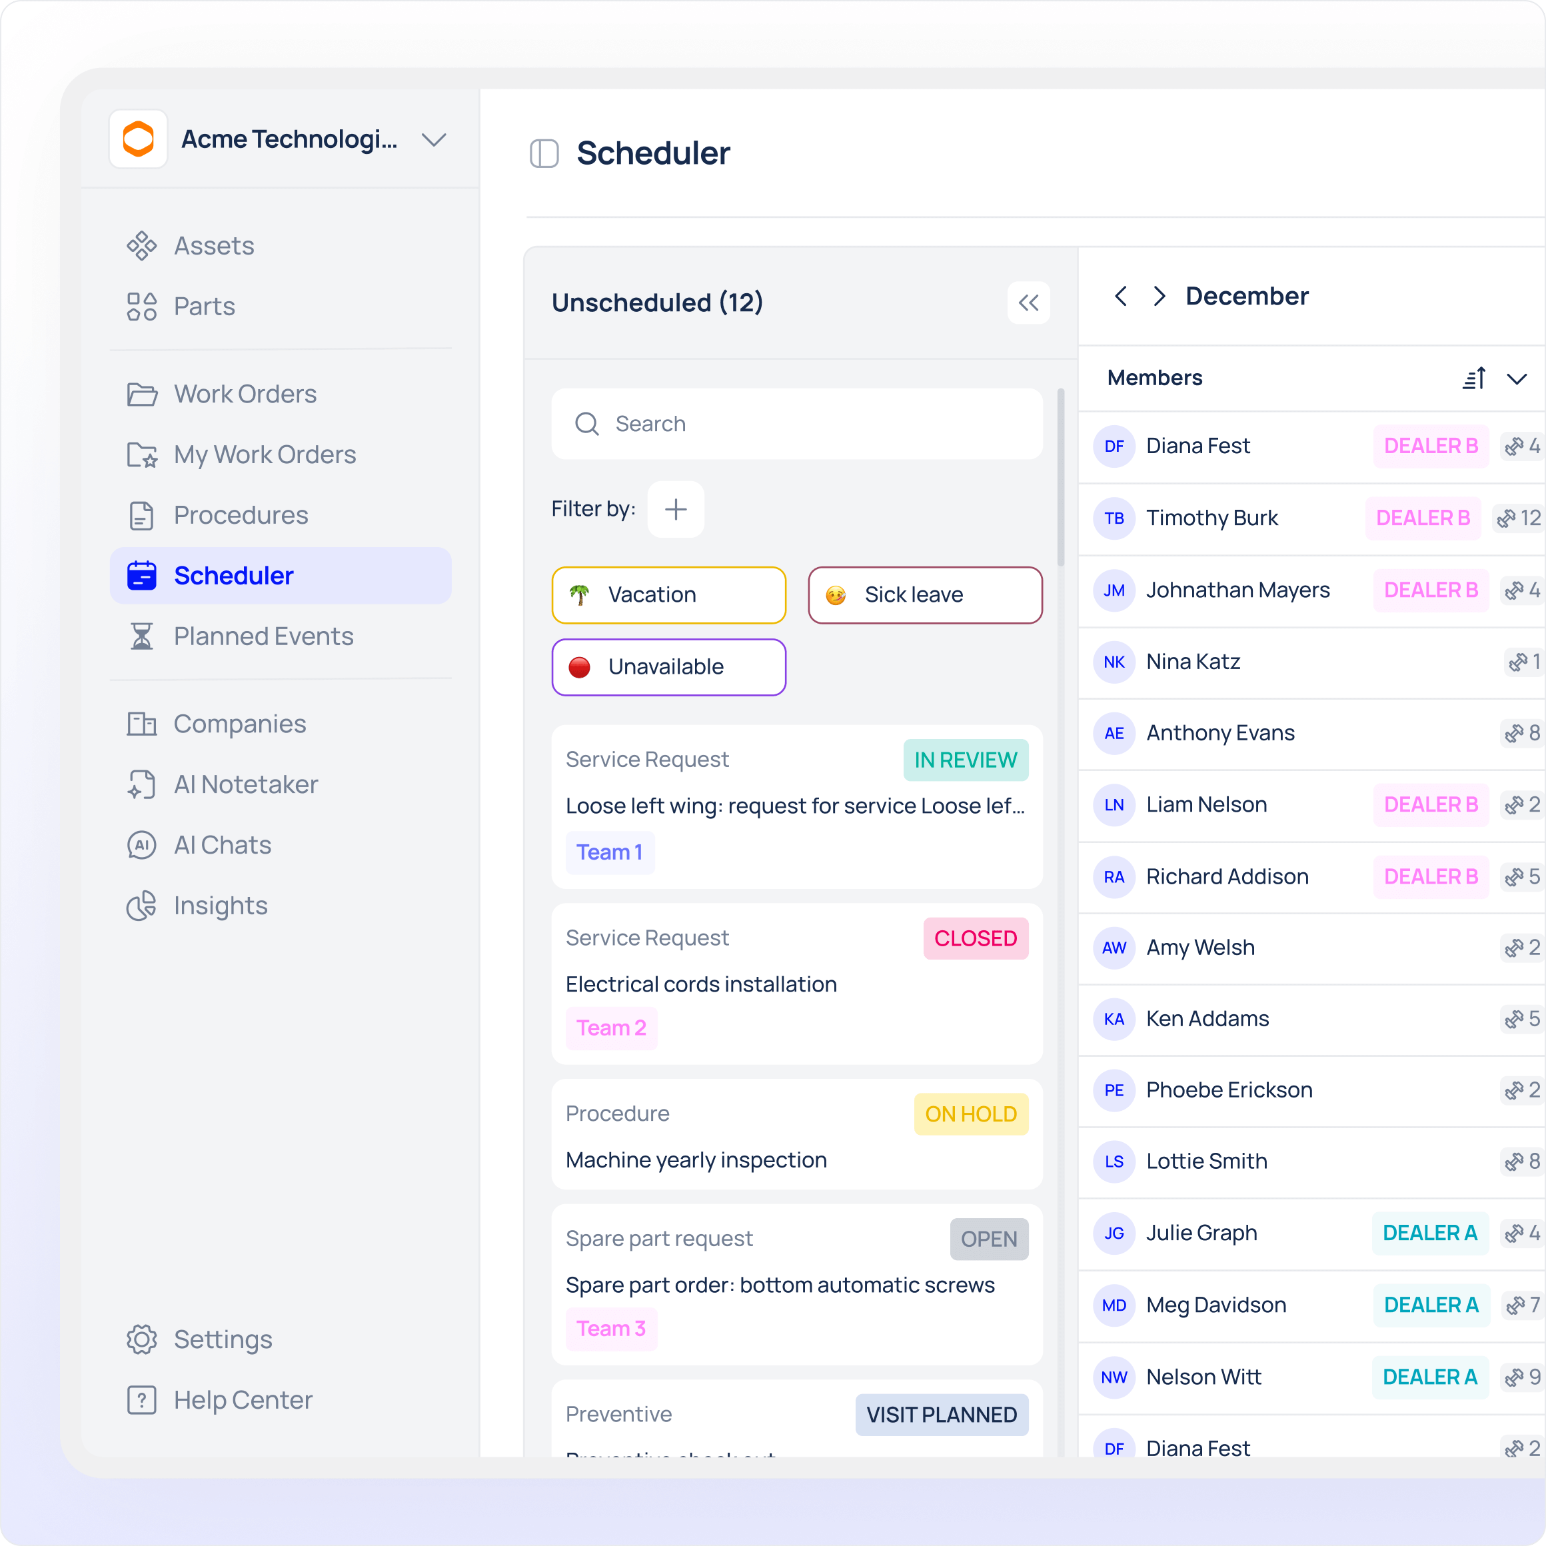The image size is (1546, 1546).
Task: Toggle the Unavailable filter chip
Action: point(668,666)
